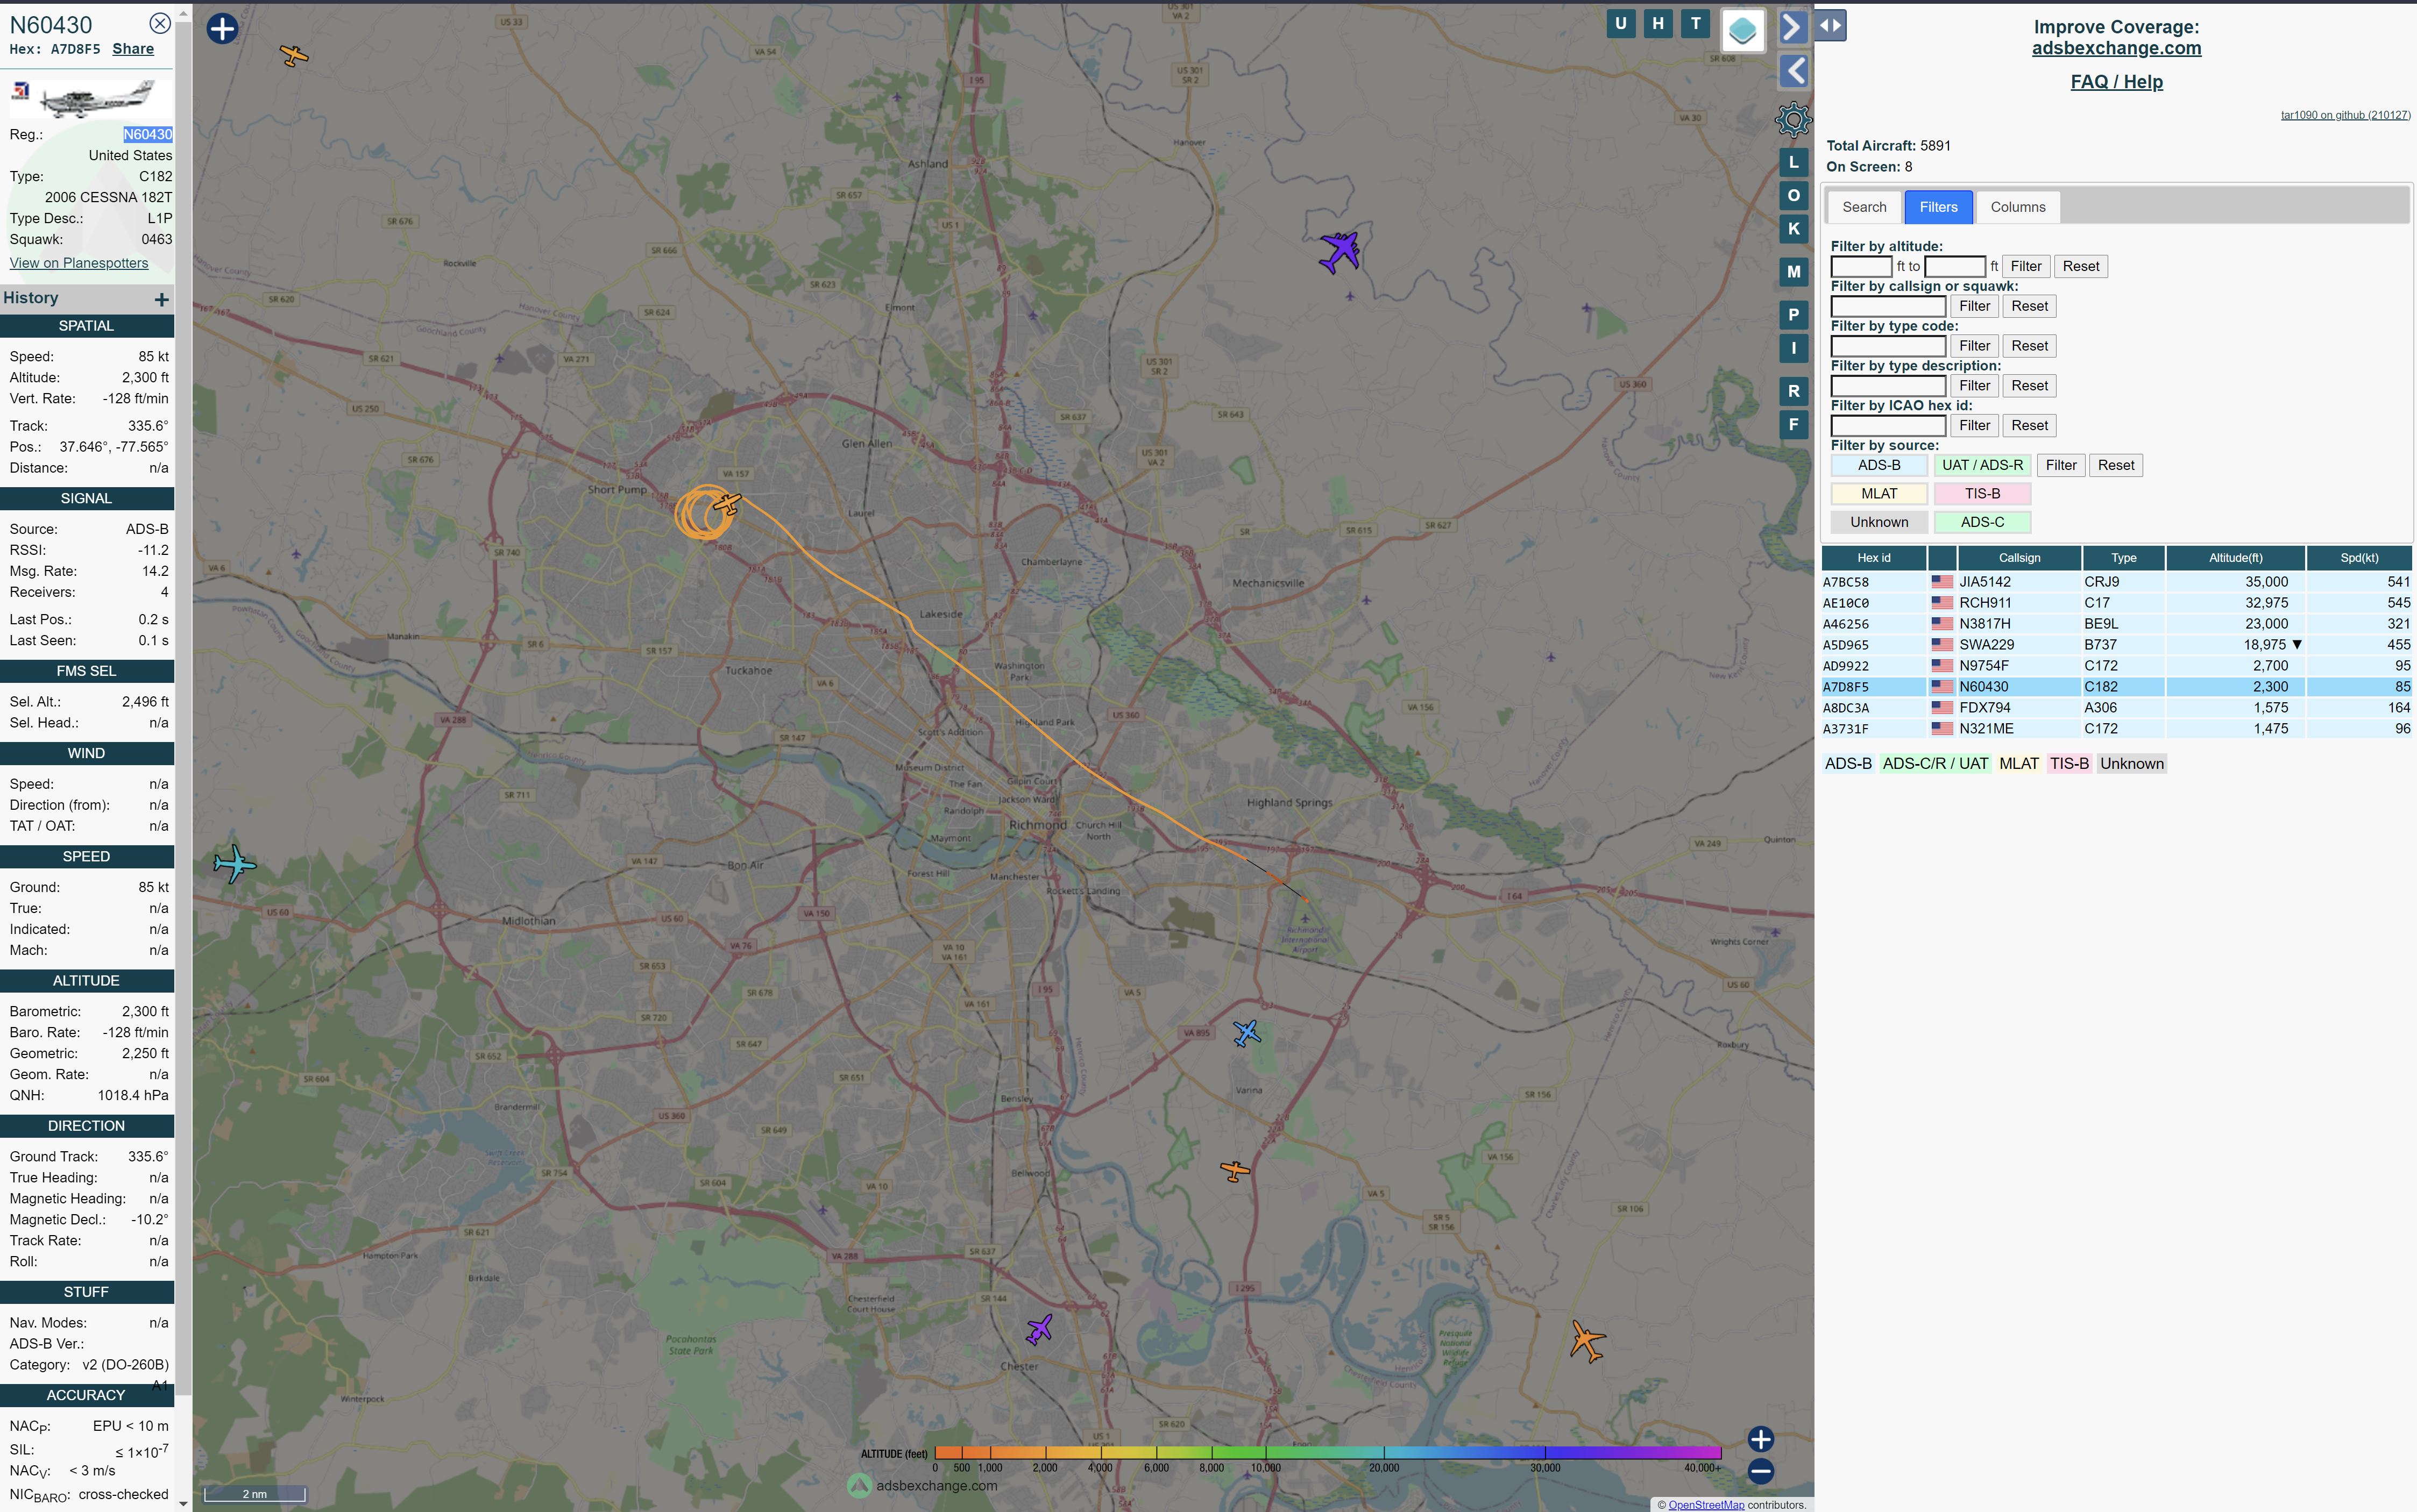The height and width of the screenshot is (1512, 2417).
Task: Toggle the TIS-B source filter
Action: pyautogui.click(x=1982, y=494)
